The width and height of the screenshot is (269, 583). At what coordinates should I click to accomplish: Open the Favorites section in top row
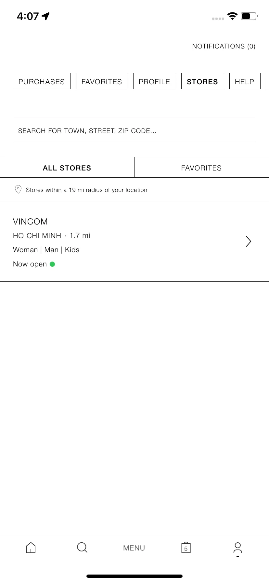click(x=102, y=81)
